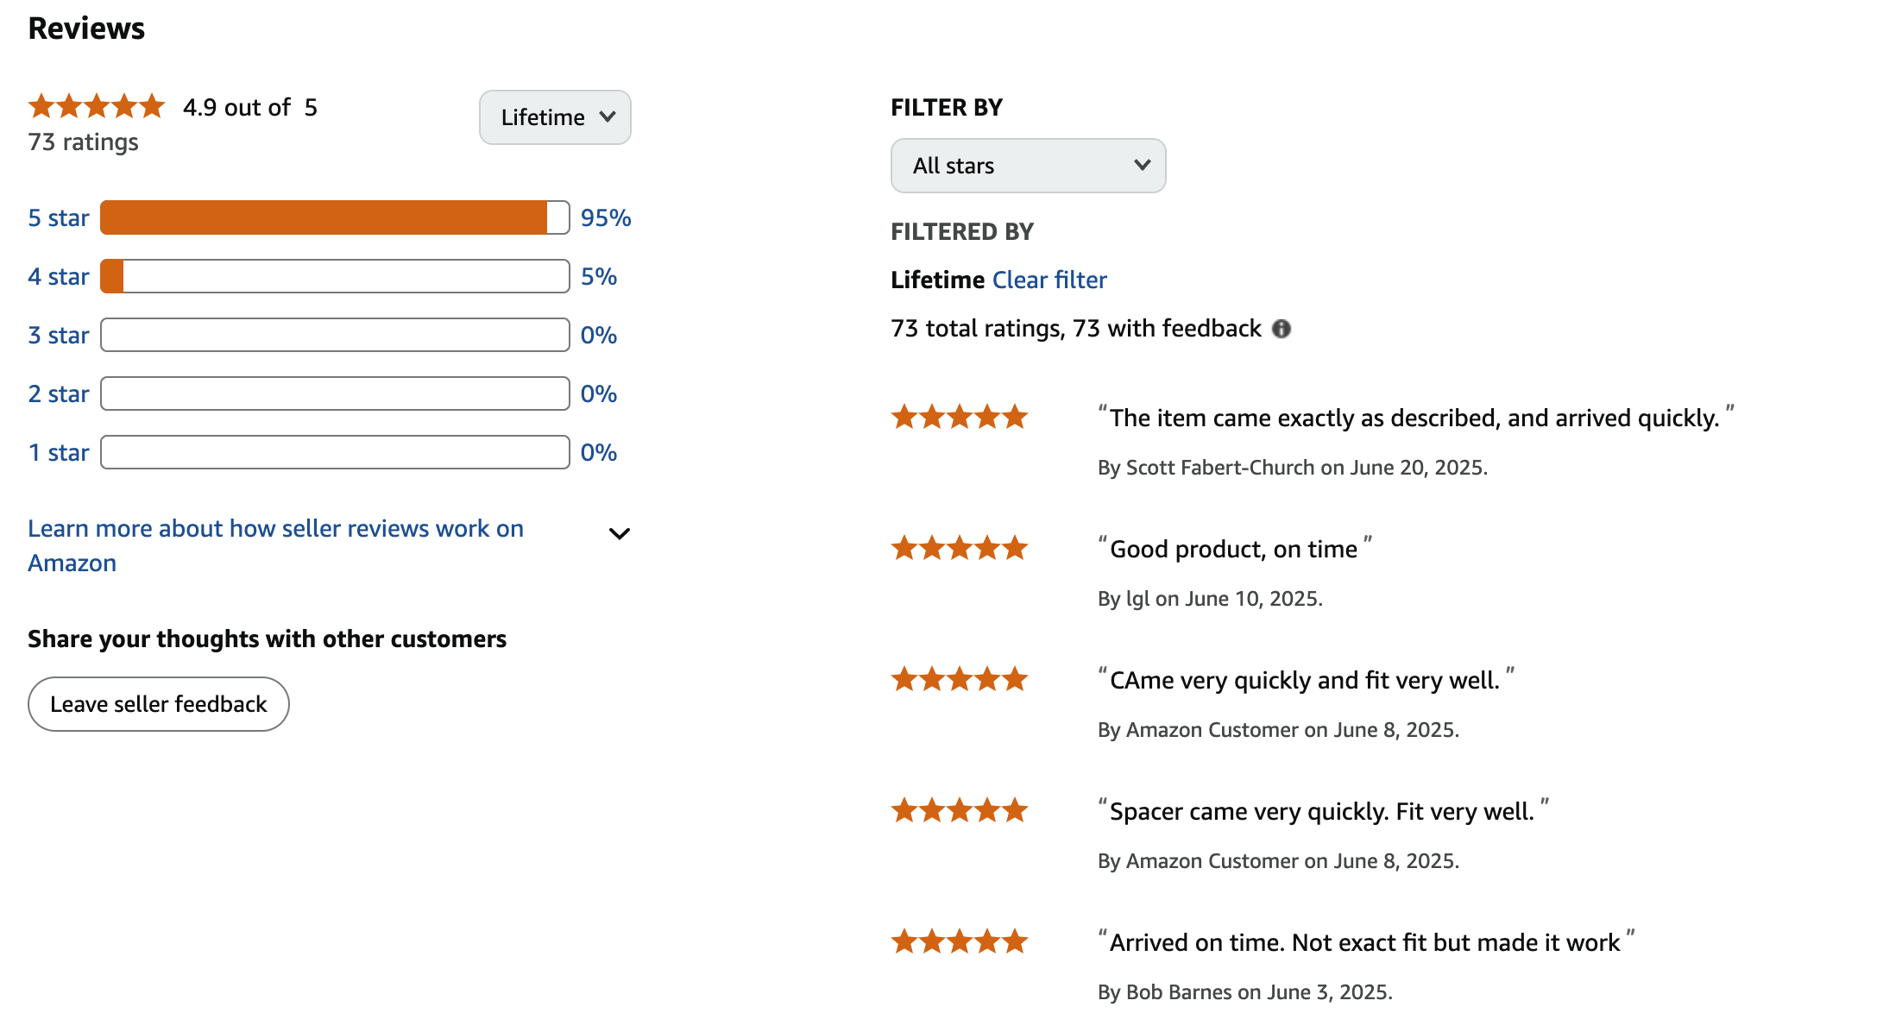
Task: Click the star rating on Scott Fabert-Church's review
Action: tap(960, 417)
